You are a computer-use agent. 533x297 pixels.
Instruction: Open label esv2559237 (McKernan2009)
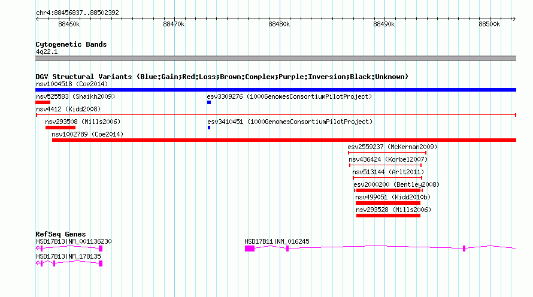click(392, 147)
